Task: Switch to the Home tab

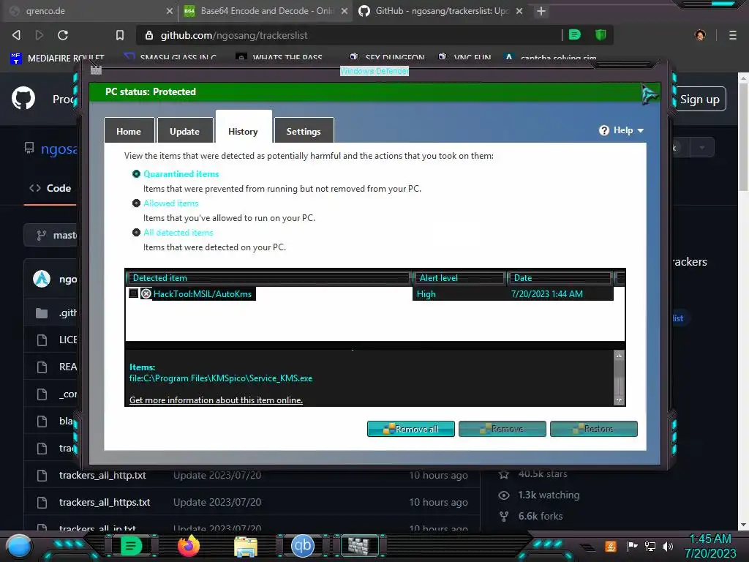Action: (x=129, y=130)
